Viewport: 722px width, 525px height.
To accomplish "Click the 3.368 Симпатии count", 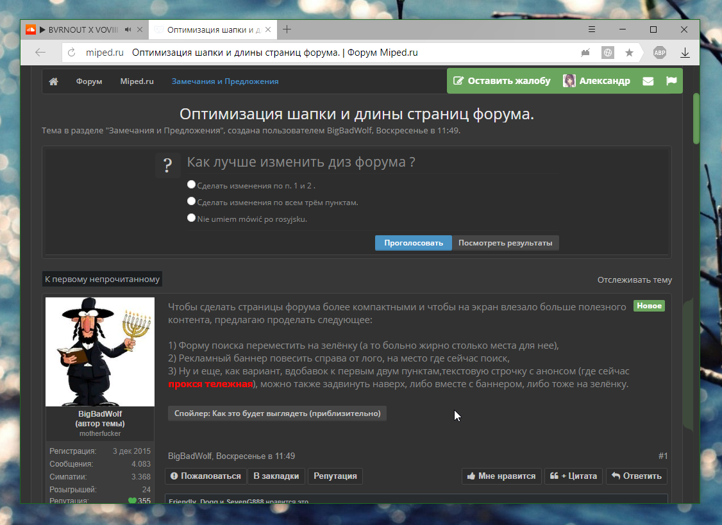I will (141, 477).
